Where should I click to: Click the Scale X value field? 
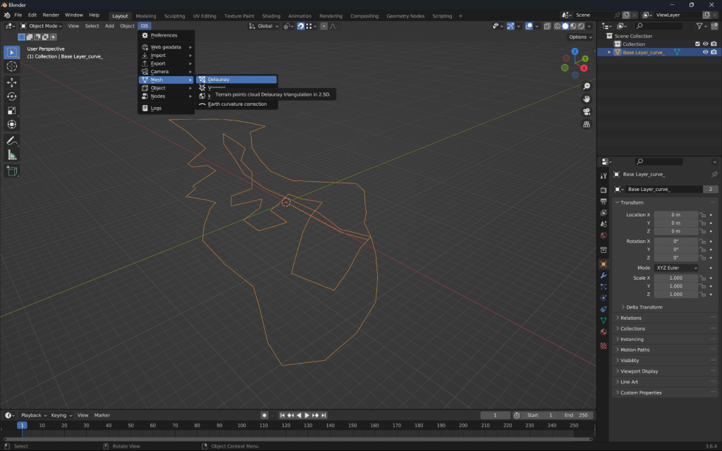coord(675,278)
